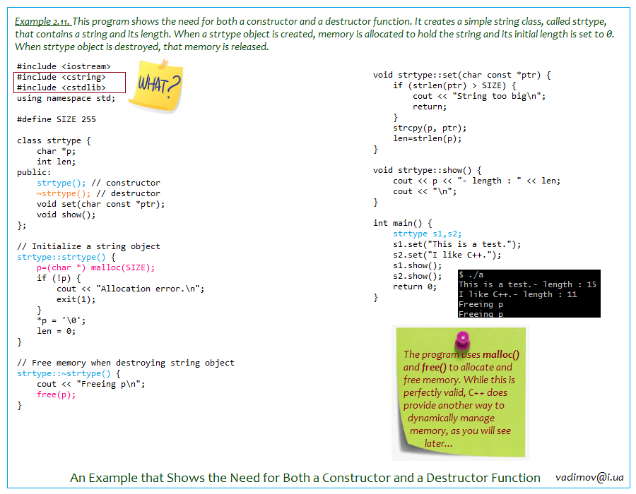This screenshot has height=494, width=636.
Task: Click the 'if (!p) {' line
Action: 59,278
